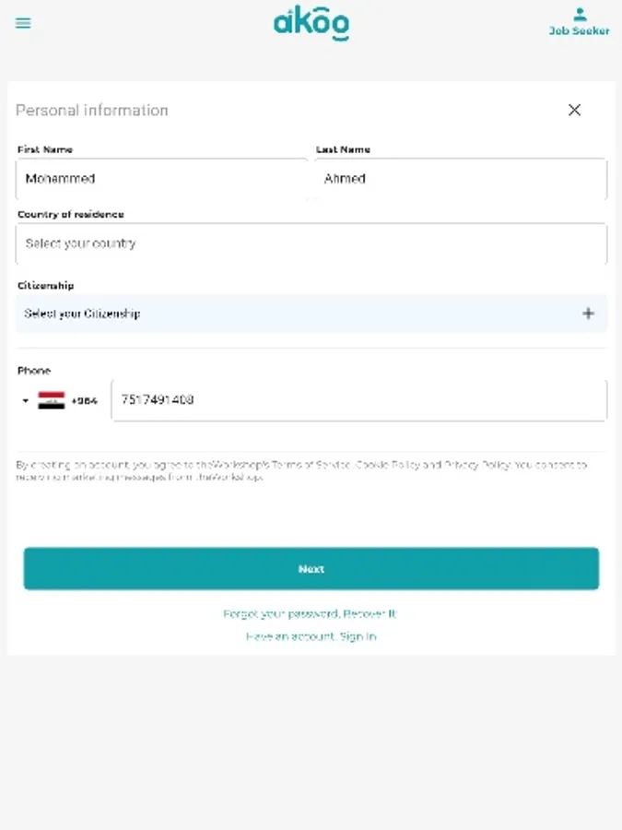Expand the Select your Citizenship dropdown
622x830 pixels.
[295, 314]
